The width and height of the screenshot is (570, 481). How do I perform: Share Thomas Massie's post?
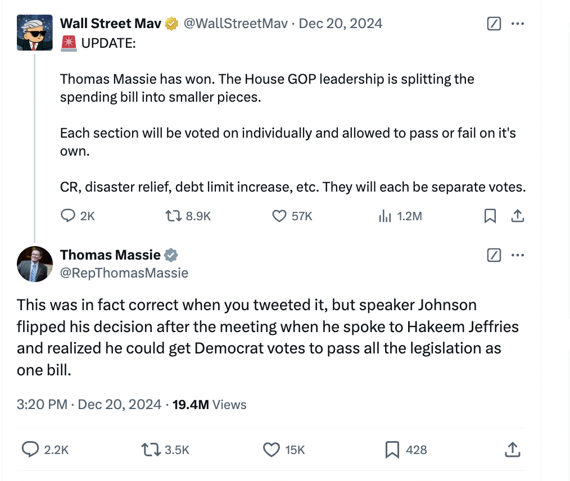pos(512,450)
